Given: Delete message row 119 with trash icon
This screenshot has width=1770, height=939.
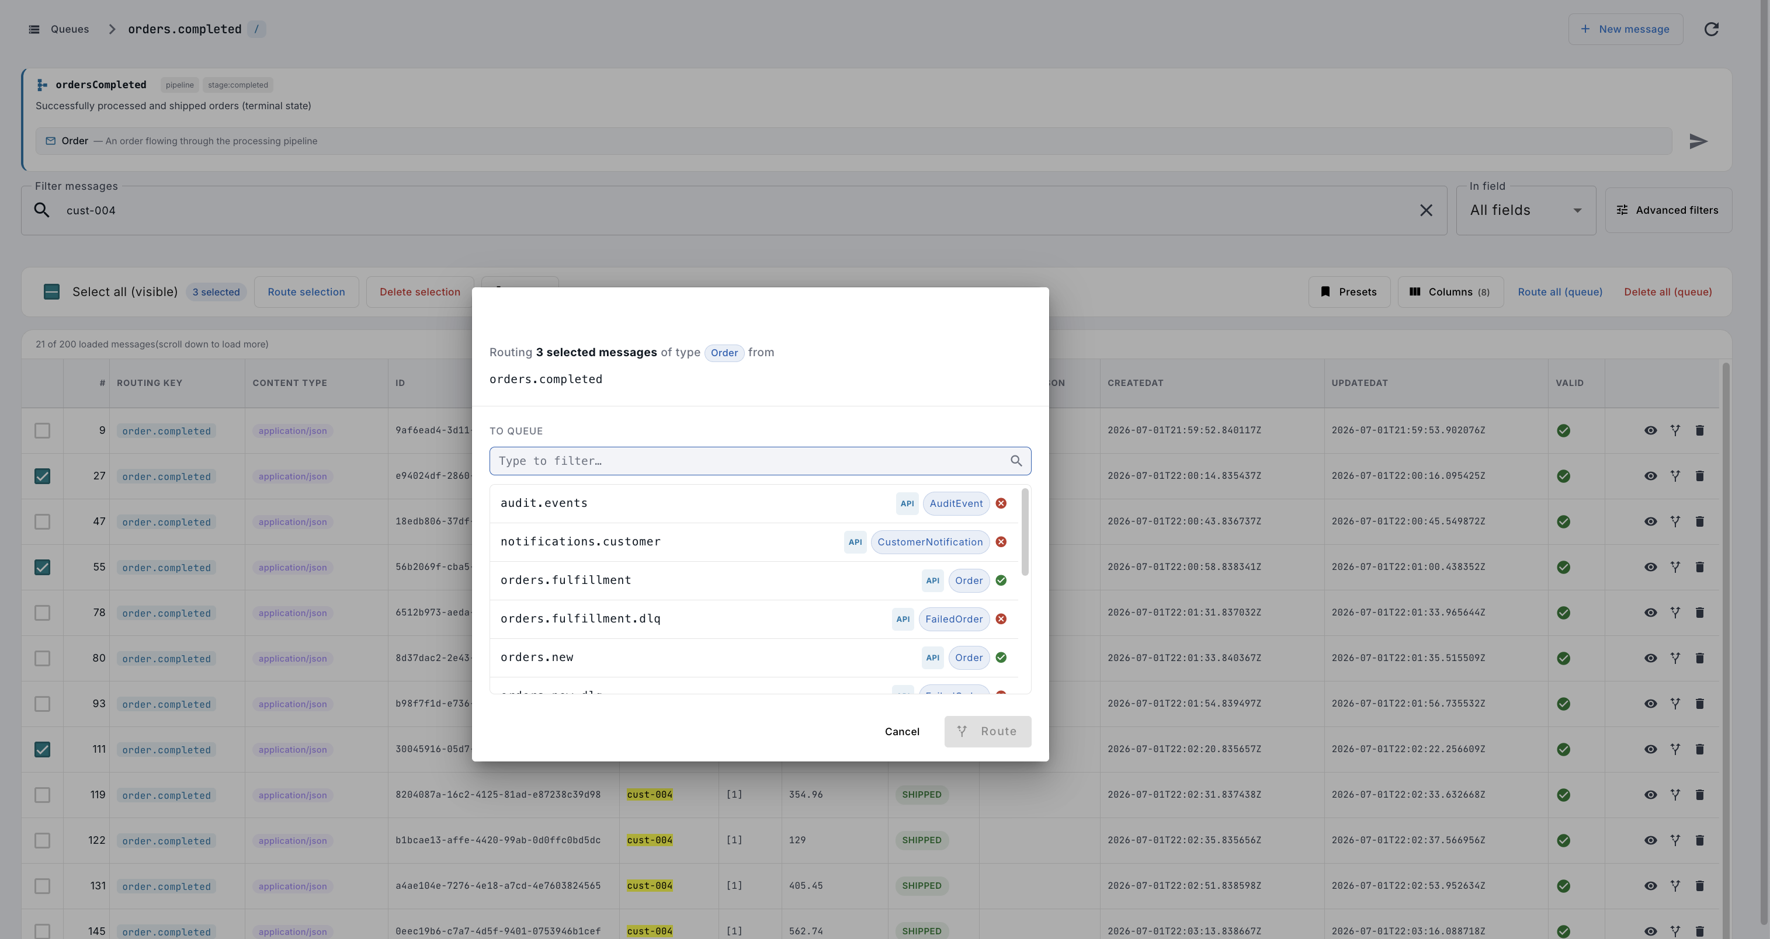Looking at the screenshot, I should (x=1700, y=795).
